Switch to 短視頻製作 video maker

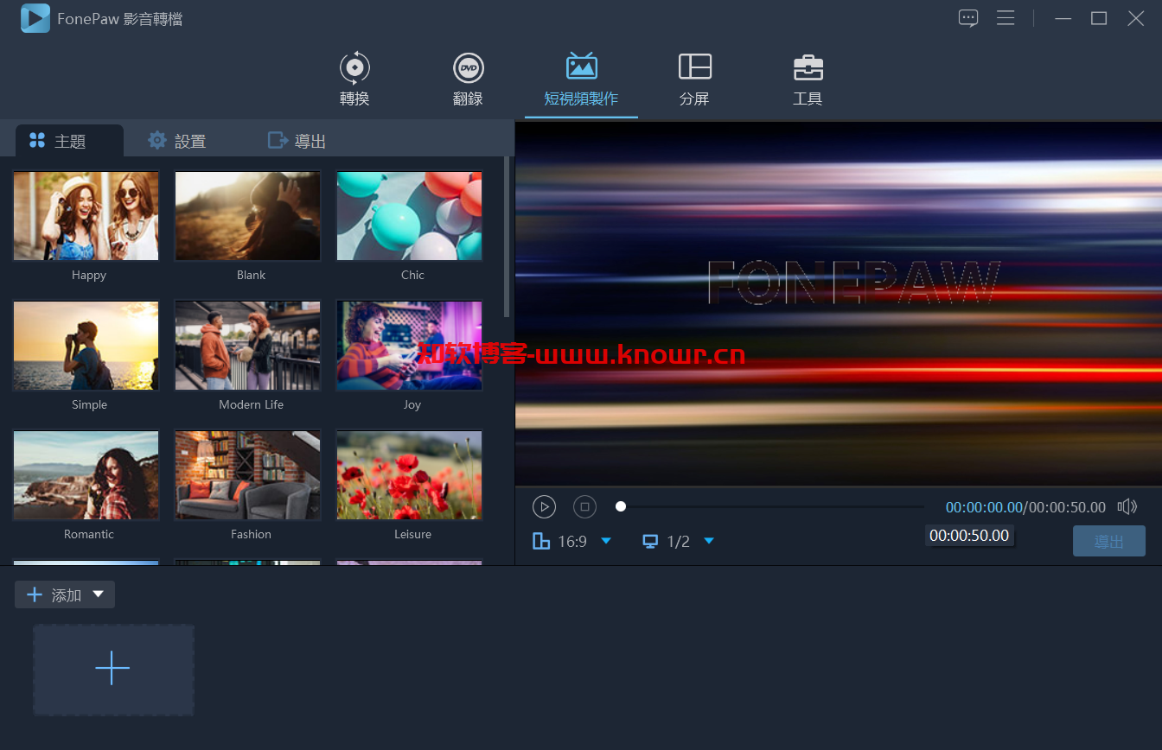(581, 79)
